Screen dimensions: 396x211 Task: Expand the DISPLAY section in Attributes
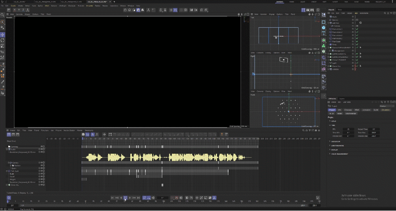330,150
